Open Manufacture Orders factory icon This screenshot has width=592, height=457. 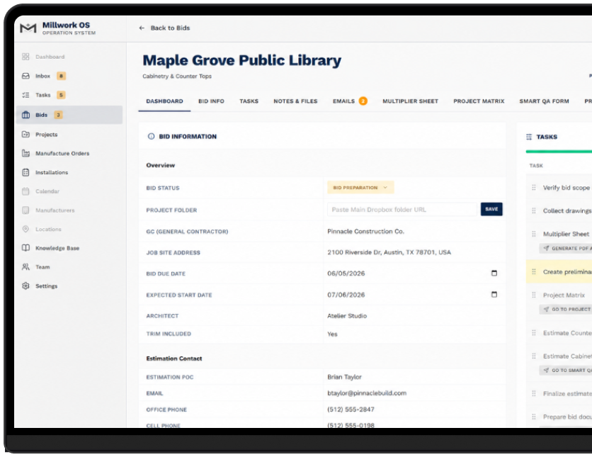coord(25,153)
